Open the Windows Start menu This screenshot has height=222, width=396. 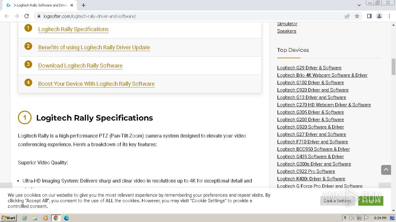9,218
